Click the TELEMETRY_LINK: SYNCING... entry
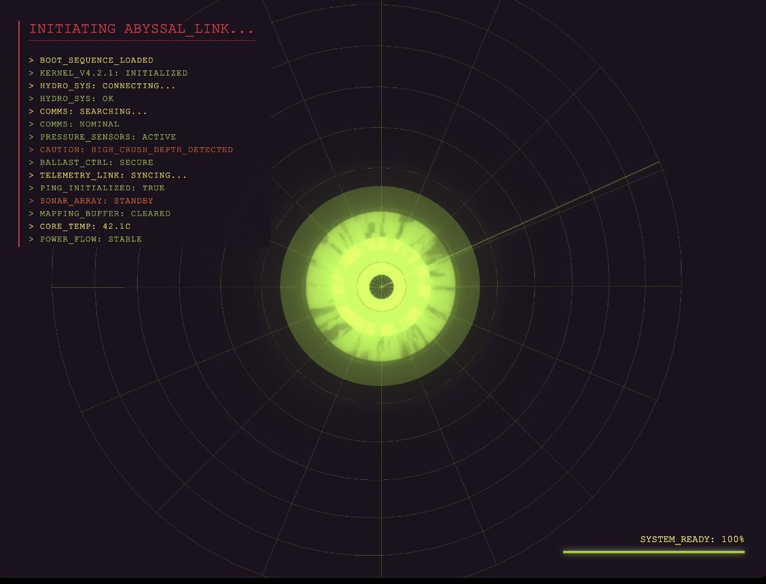The image size is (766, 584). 109,176
